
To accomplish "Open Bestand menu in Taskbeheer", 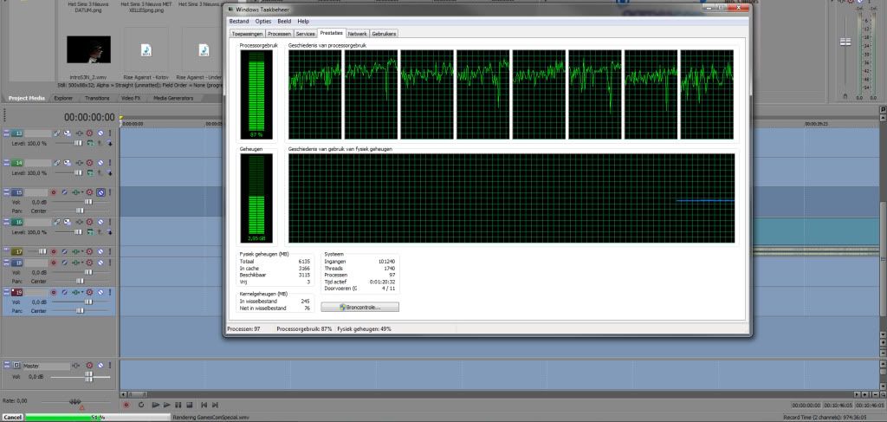I will 239,21.
